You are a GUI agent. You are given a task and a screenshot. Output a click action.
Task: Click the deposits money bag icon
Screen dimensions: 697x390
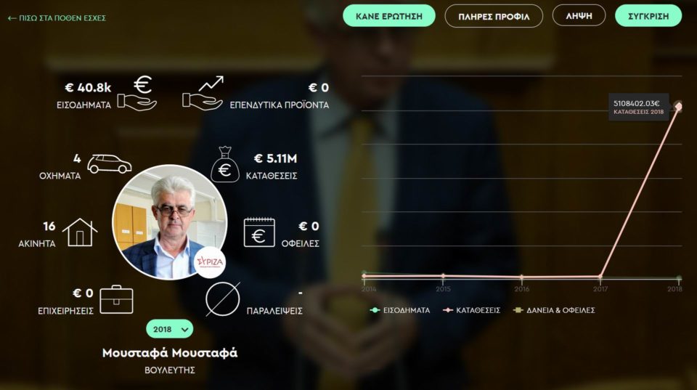pos(225,165)
